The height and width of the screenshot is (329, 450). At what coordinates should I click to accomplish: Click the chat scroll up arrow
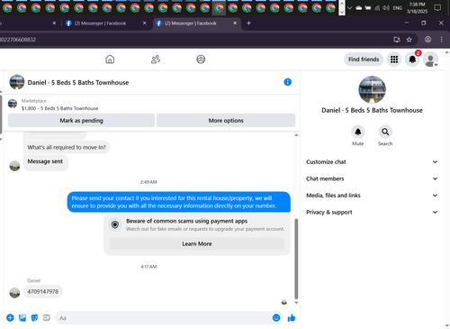tap(296, 135)
